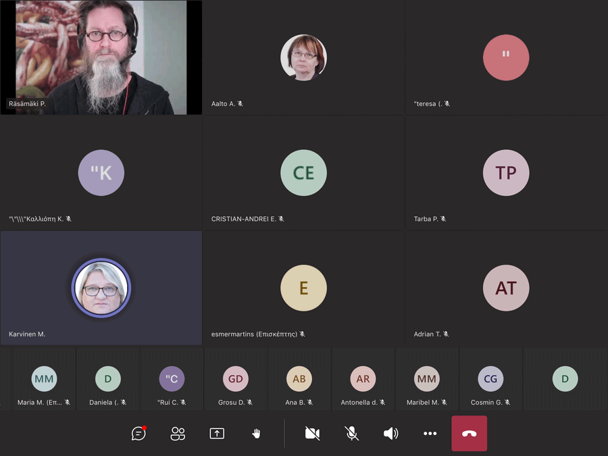This screenshot has width=608, height=456.
Task: Select Antonella's AR avatar in strip
Action: point(363,379)
